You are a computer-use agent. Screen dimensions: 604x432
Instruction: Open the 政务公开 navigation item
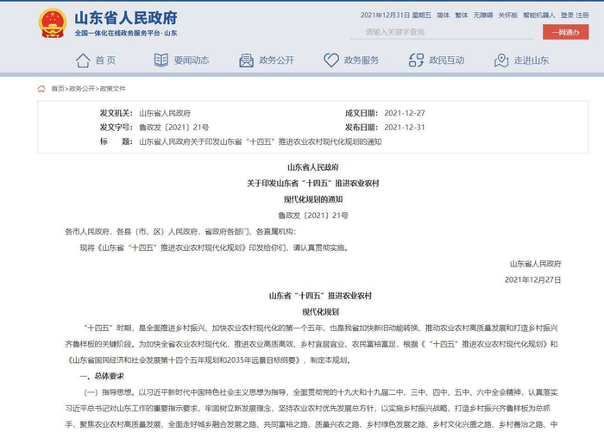277,60
